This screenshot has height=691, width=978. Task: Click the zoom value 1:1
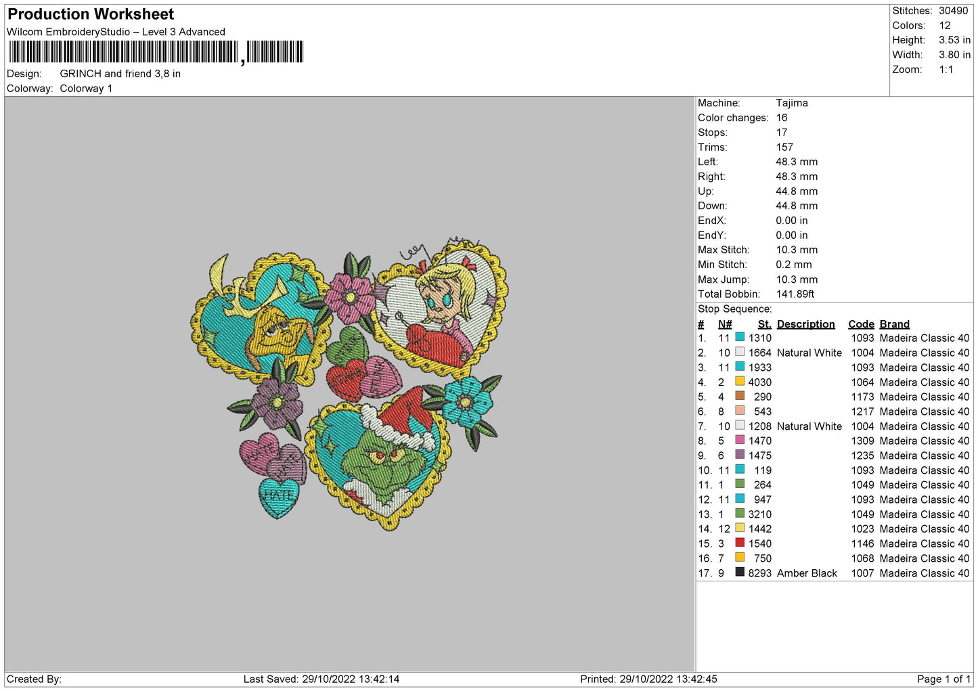[x=946, y=70]
